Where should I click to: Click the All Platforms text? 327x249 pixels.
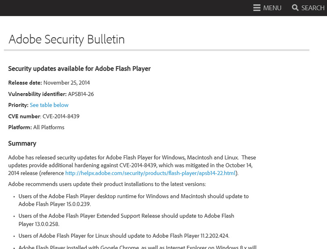(x=49, y=127)
